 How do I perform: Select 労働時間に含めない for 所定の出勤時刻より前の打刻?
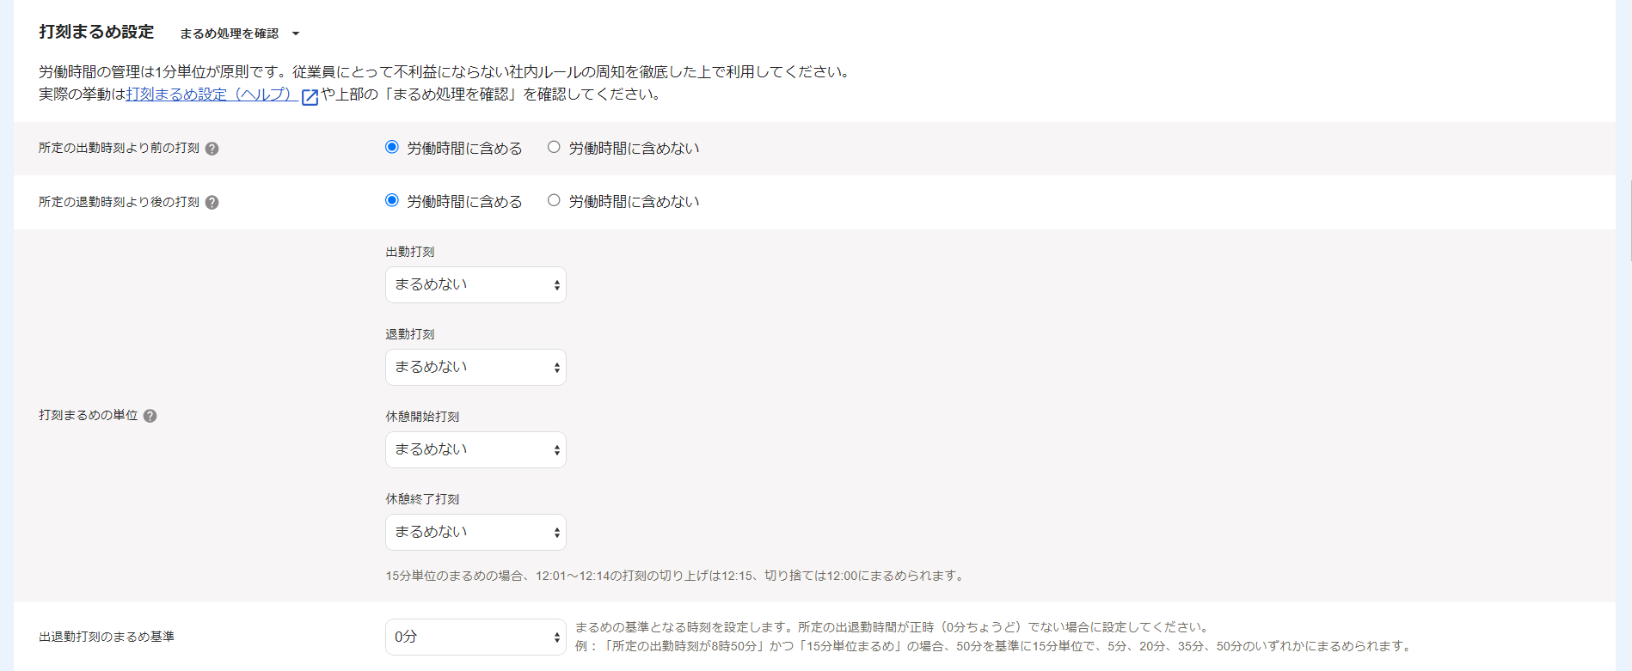(554, 147)
